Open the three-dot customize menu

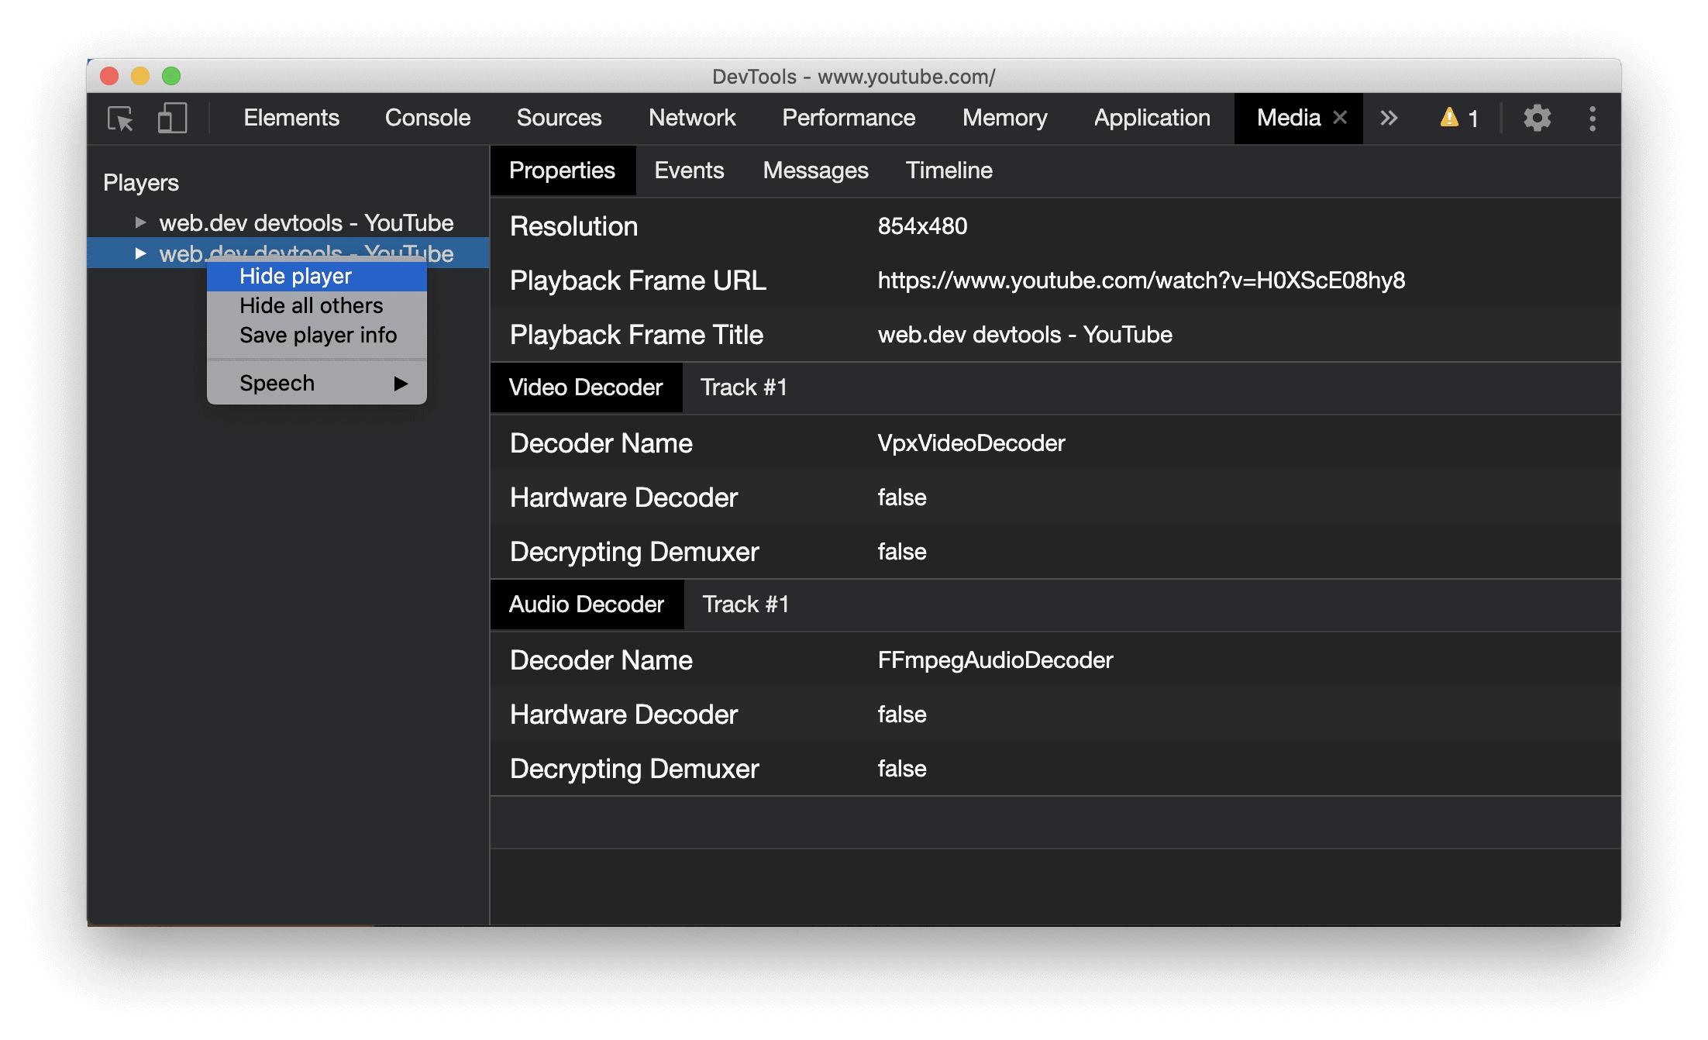(x=1592, y=119)
